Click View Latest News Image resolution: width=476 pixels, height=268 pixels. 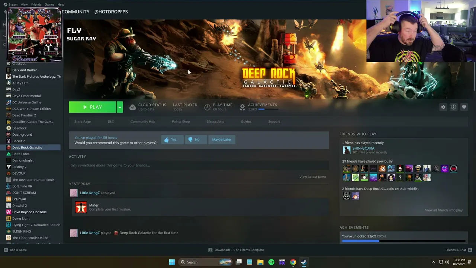(x=313, y=177)
